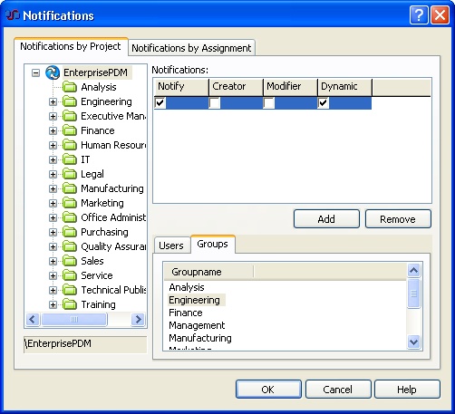The width and height of the screenshot is (455, 414).
Task: Collapse the EnterprisePDM root node
Action: [35, 72]
